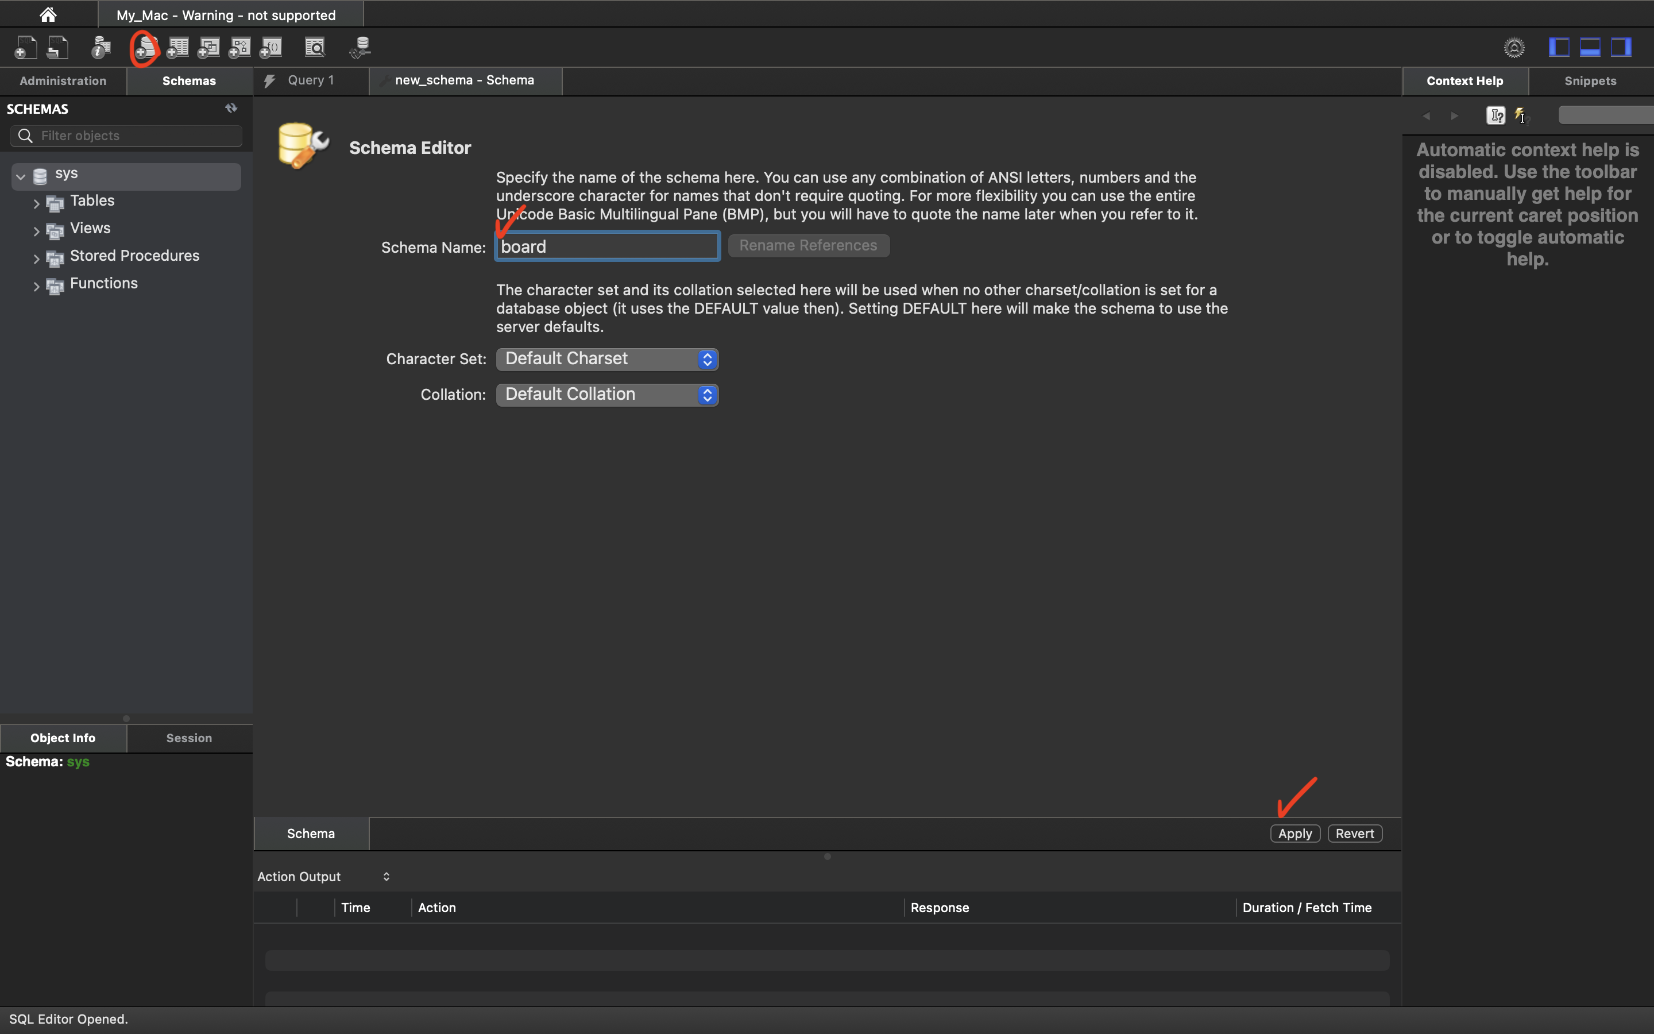Click the new SQL tab icon
This screenshot has height=1034, width=1654.
(x=25, y=47)
